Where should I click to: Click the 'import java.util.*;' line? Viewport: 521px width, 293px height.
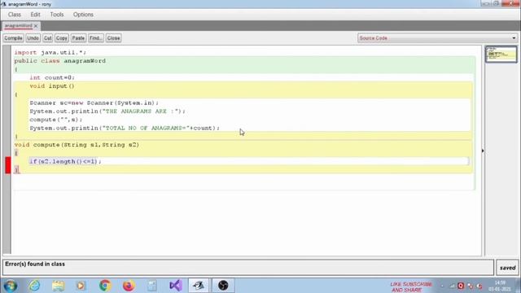click(x=50, y=52)
